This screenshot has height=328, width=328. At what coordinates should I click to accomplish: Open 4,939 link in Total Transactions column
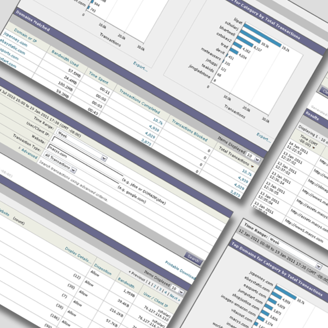[243, 180]
